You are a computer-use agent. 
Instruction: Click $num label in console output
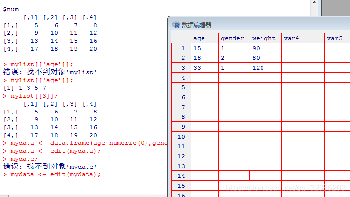[11, 10]
